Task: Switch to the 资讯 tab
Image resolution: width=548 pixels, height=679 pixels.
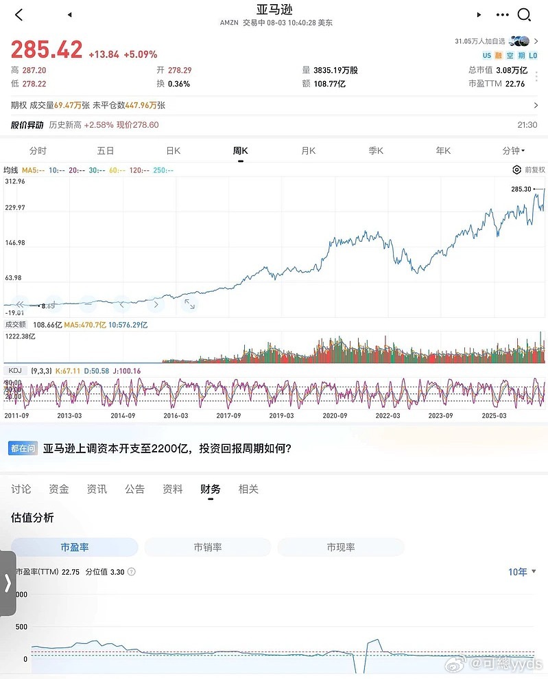Action: click(97, 489)
